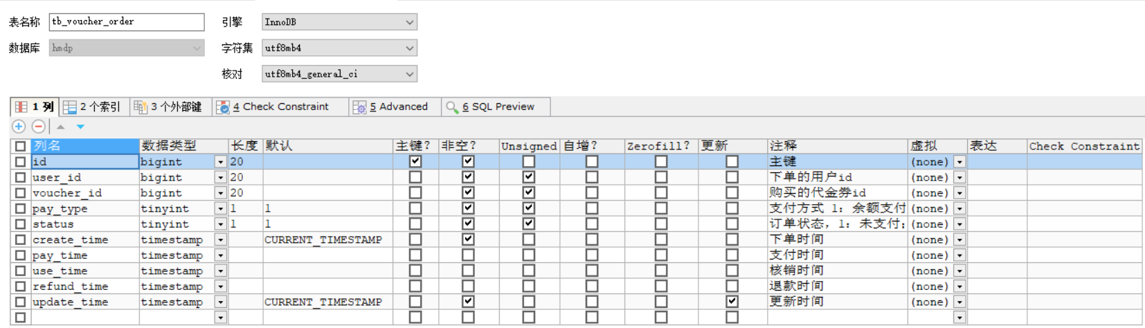Toggle not-null checkbox for pay_time row
The image size is (1145, 328).
[x=469, y=255]
